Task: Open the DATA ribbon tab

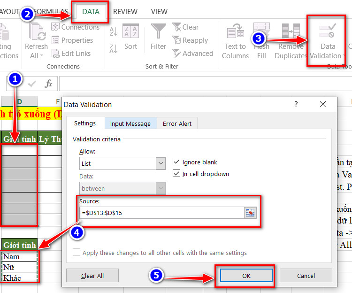Action: (x=91, y=11)
